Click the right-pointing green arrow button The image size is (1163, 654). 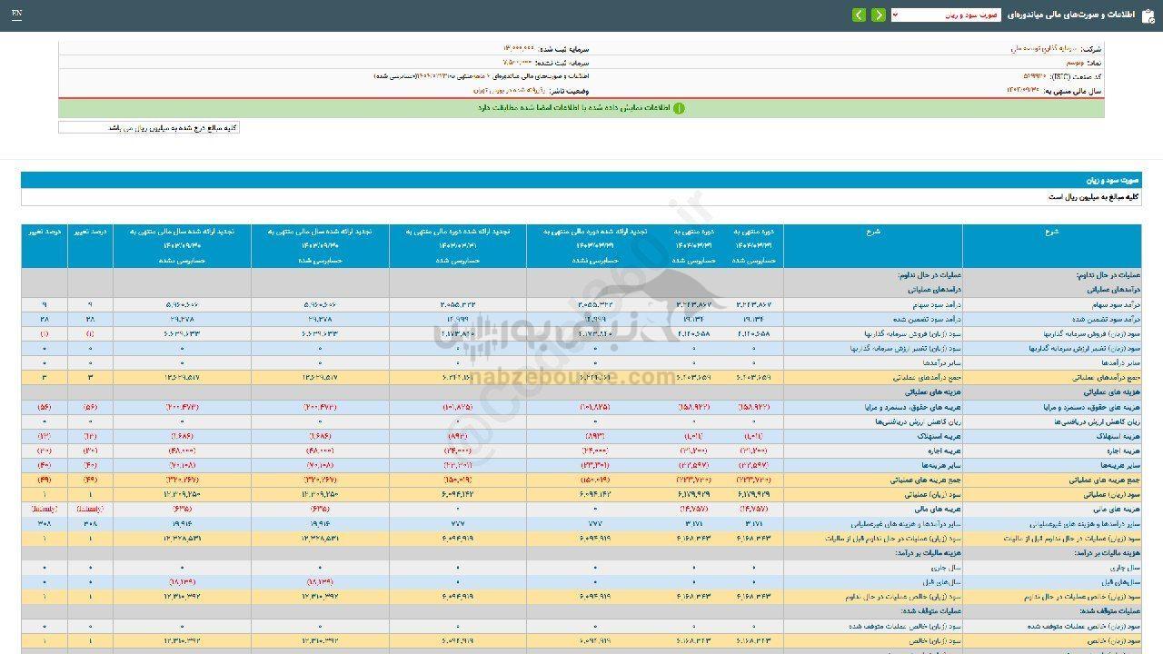878,15
